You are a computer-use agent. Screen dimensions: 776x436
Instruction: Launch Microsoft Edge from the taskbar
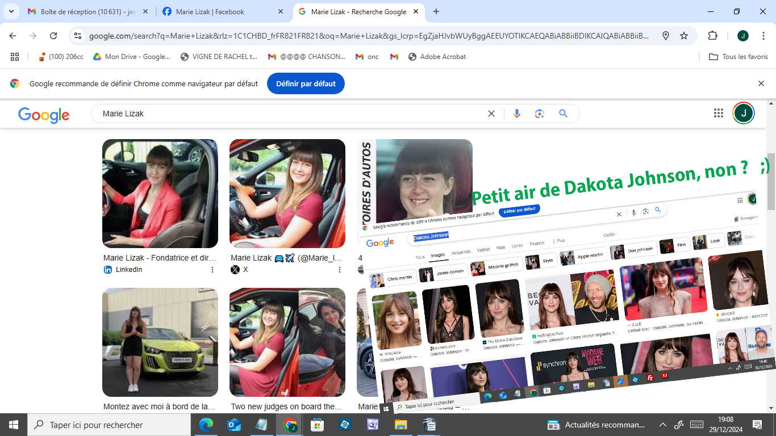click(x=206, y=425)
